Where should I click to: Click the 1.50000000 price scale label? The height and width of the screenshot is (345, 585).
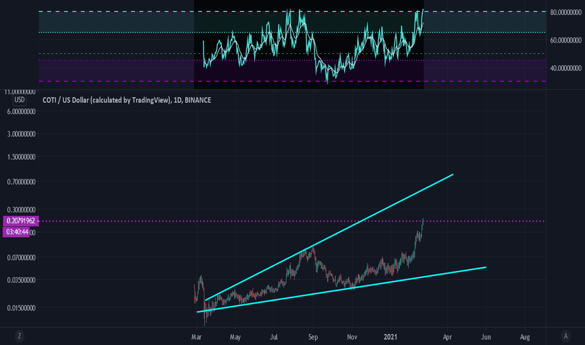21,157
